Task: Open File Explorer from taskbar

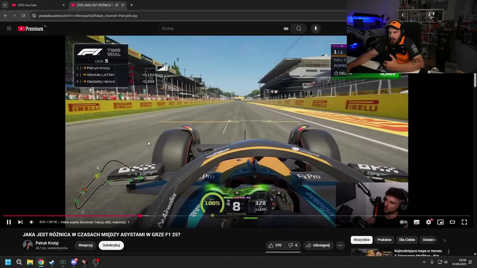Action: tap(30, 262)
